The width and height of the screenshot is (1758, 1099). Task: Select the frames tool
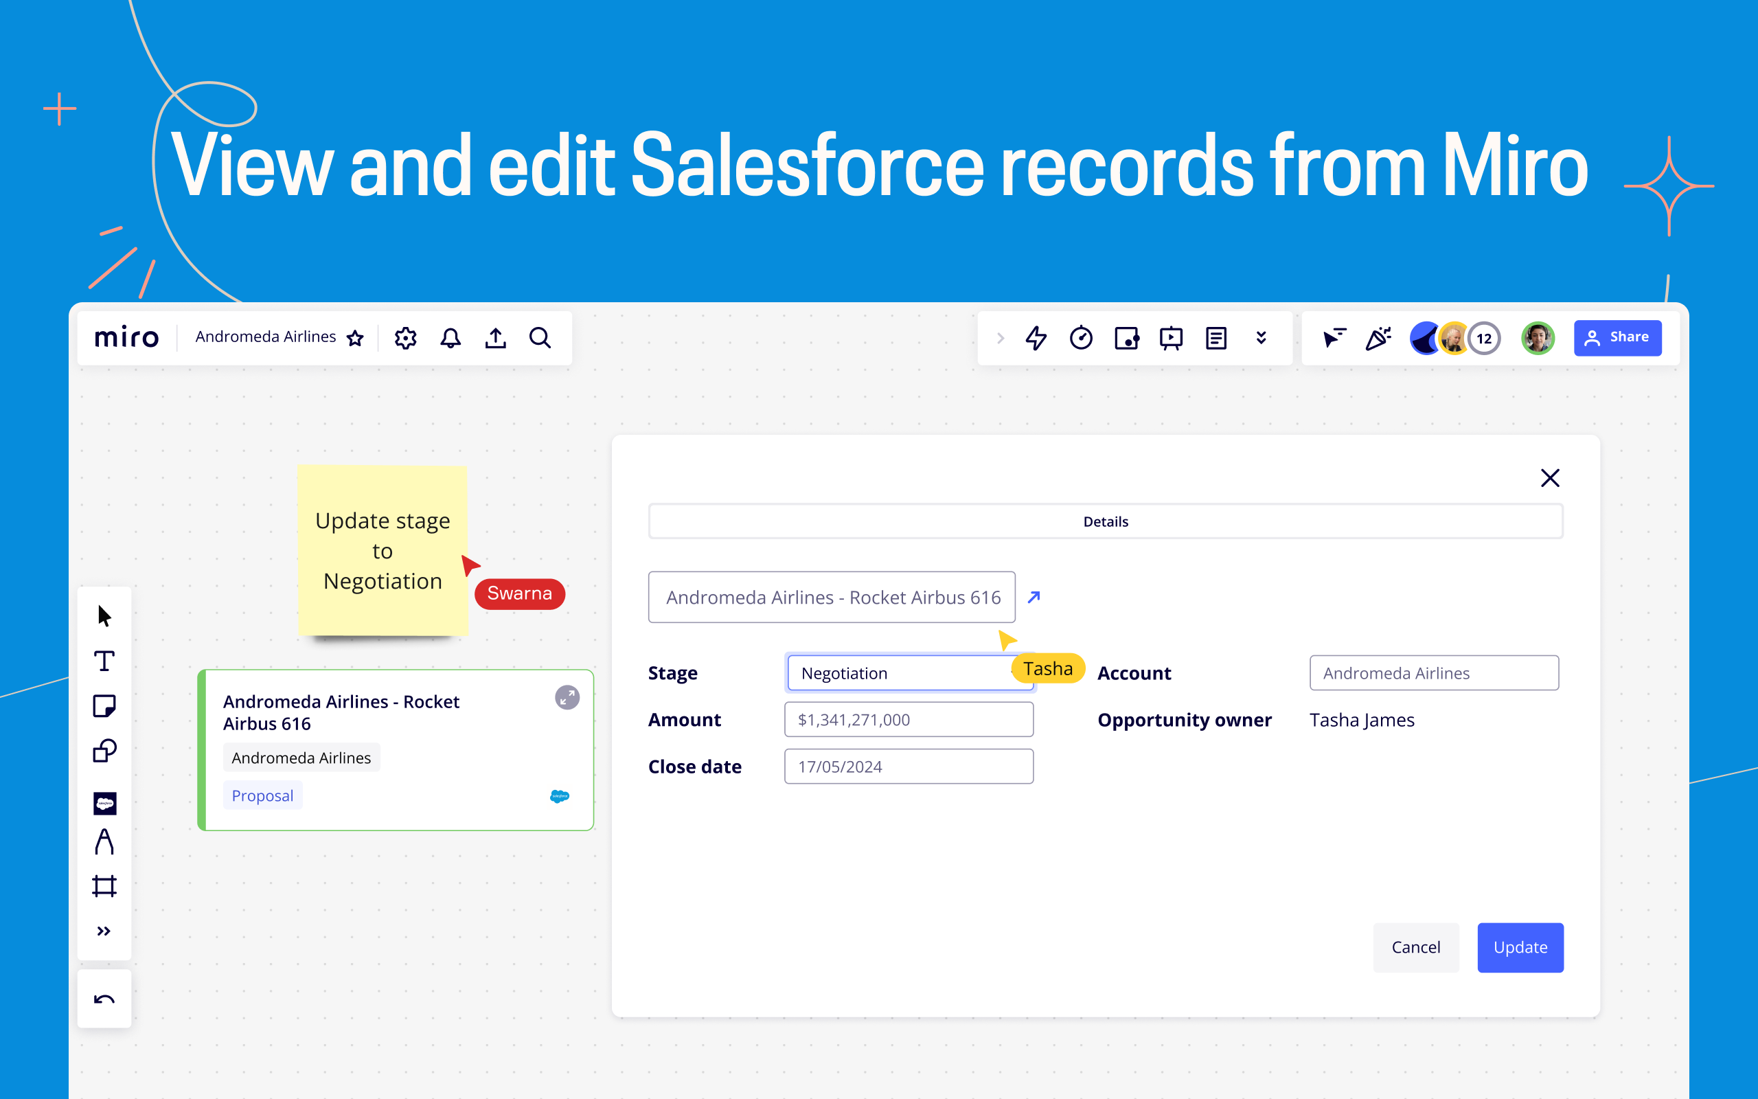pos(104,885)
